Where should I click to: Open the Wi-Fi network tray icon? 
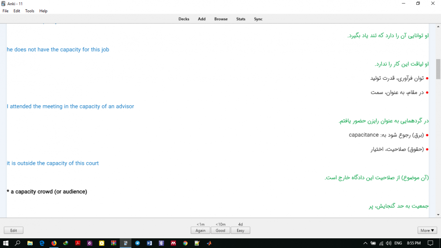click(381, 243)
